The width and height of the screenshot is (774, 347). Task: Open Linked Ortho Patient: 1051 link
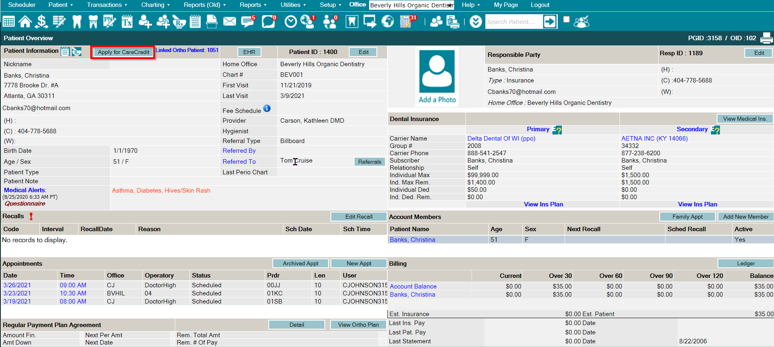coord(187,50)
